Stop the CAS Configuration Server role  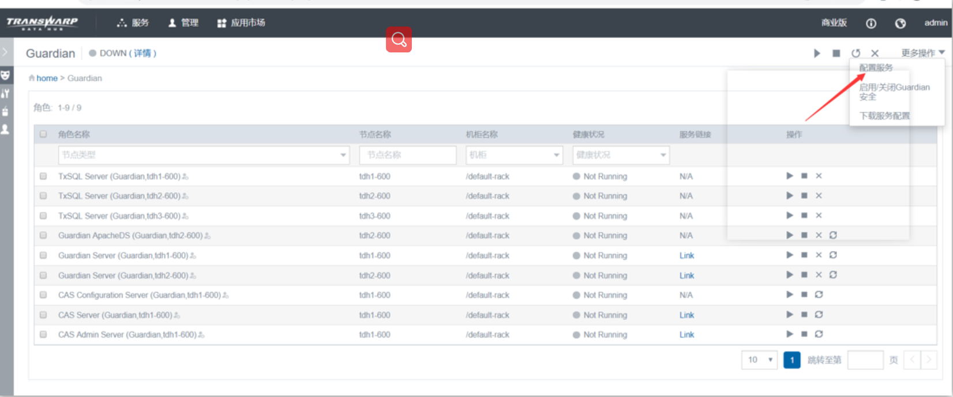pos(804,294)
